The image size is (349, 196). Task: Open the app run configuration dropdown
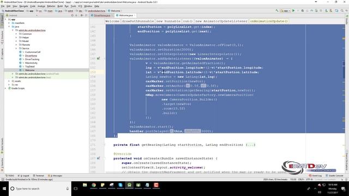pos(286,11)
